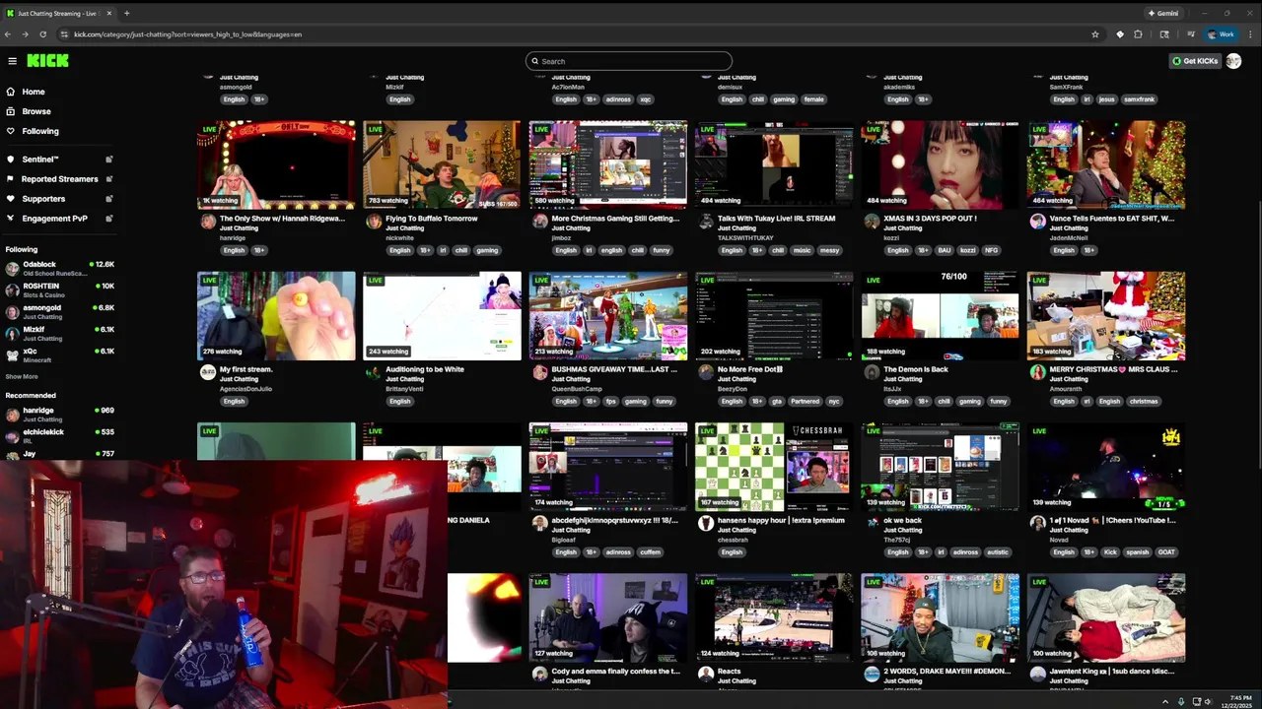
Task: Click the Browse sidebar icon
Action: click(12, 111)
